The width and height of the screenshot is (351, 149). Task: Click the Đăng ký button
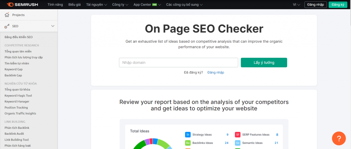coord(338,5)
